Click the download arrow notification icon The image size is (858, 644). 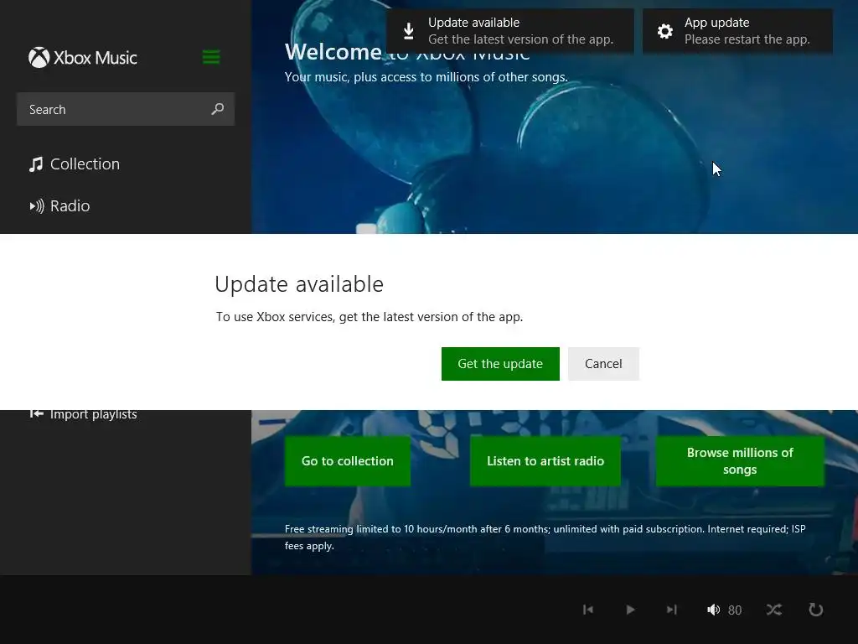[x=408, y=31]
